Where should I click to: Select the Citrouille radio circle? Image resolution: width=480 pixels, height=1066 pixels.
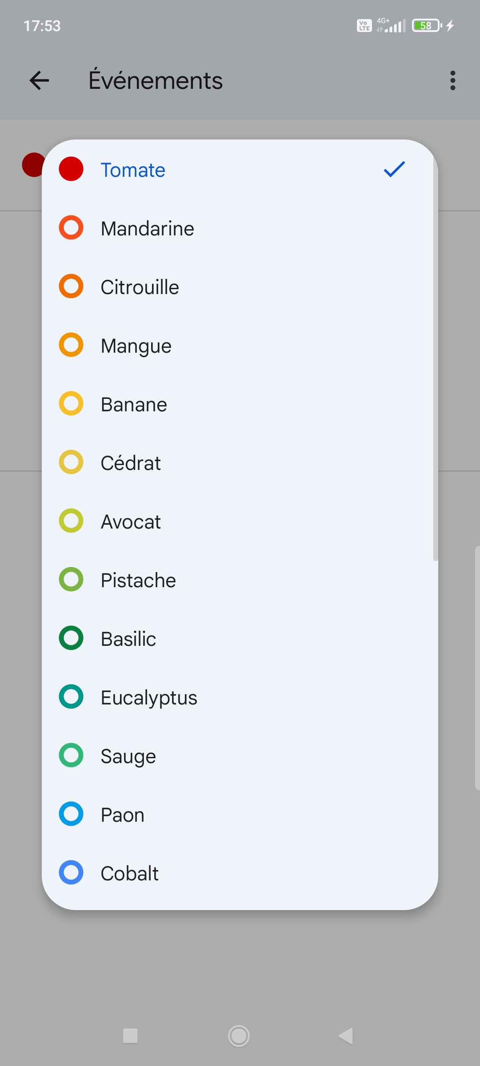[71, 286]
